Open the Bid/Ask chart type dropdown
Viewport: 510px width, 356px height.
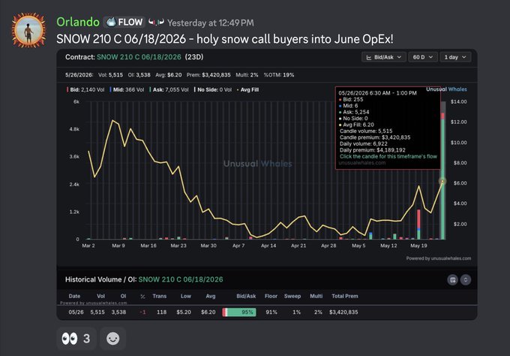[384, 57]
